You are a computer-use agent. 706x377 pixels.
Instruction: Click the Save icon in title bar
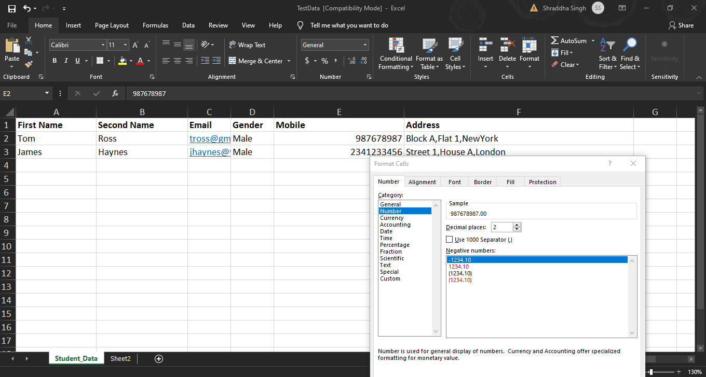point(11,8)
